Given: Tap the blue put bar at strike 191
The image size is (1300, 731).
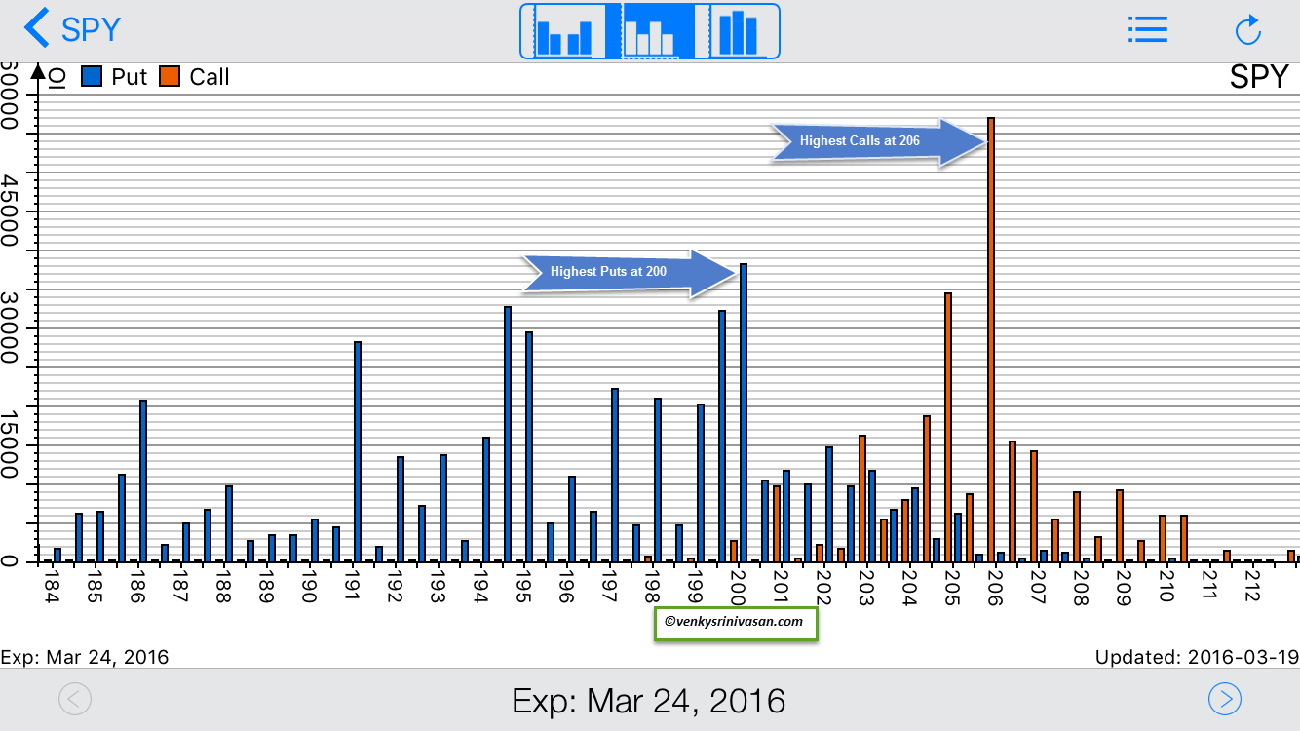Looking at the screenshot, I should tap(358, 451).
